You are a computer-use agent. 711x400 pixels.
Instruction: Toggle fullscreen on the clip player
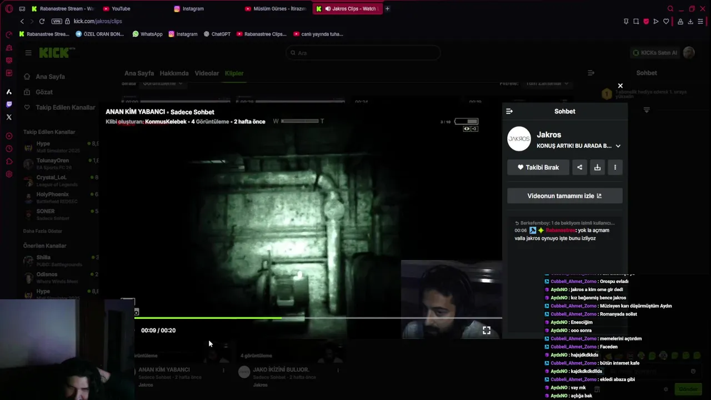(487, 330)
